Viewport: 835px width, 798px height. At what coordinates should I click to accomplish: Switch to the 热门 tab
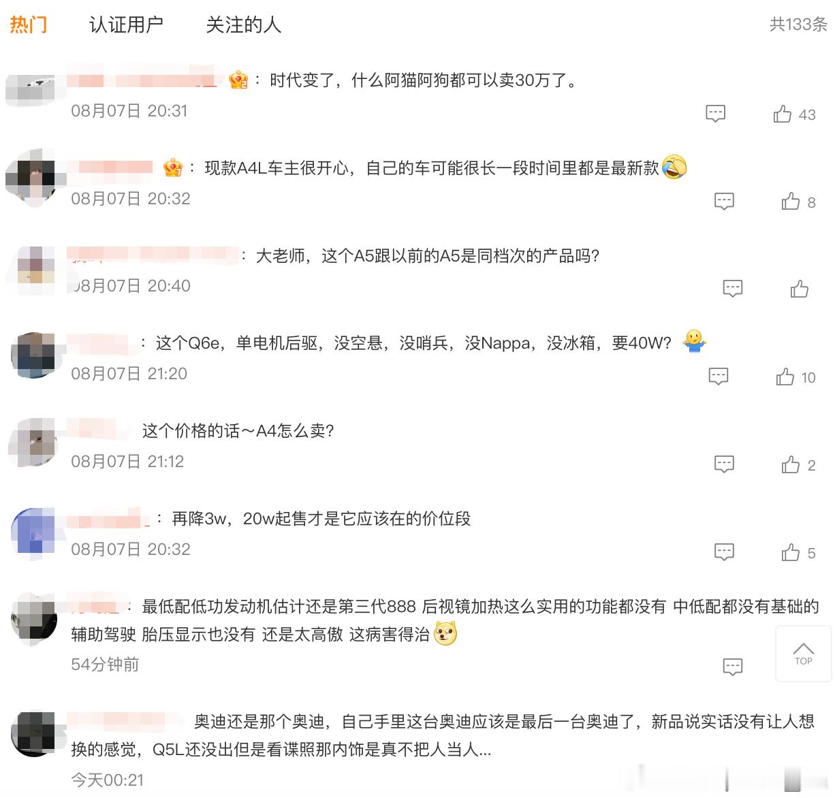tap(29, 25)
